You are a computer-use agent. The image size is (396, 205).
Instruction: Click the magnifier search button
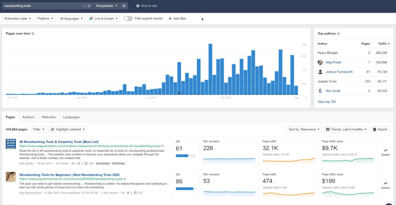124,6
